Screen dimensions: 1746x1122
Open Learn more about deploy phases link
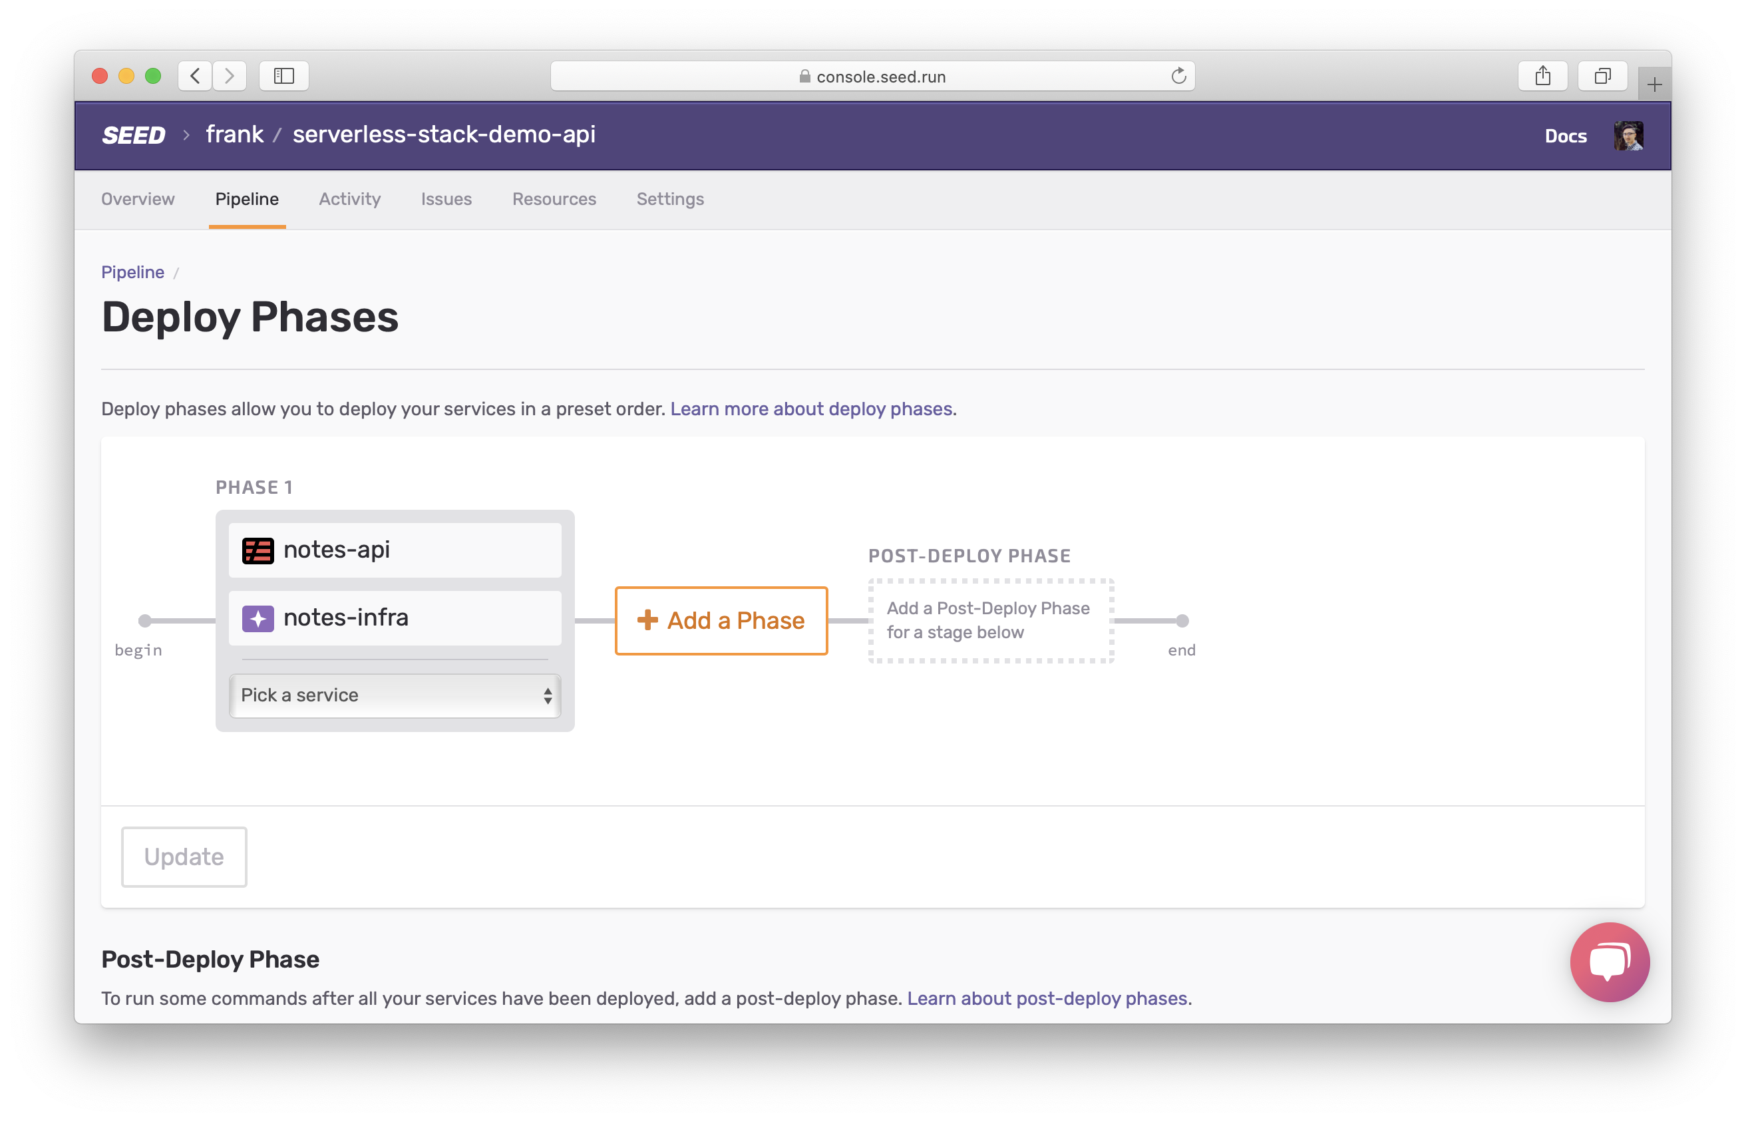point(810,409)
